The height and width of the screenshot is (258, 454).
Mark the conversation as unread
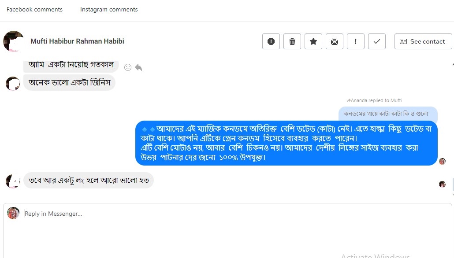click(x=334, y=41)
